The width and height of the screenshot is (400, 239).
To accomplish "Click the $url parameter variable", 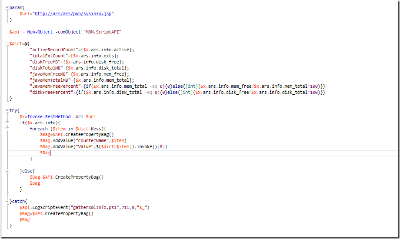I will (24, 14).
